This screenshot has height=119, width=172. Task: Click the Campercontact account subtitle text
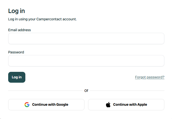[42, 19]
